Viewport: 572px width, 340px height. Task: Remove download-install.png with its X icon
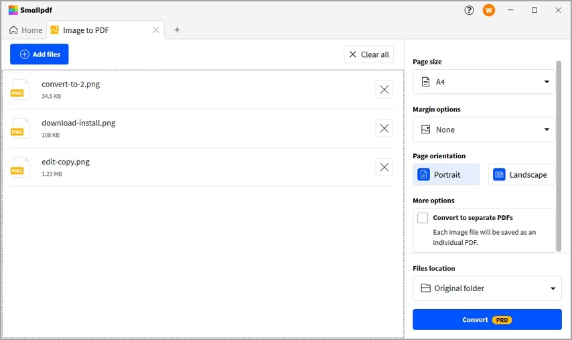384,128
